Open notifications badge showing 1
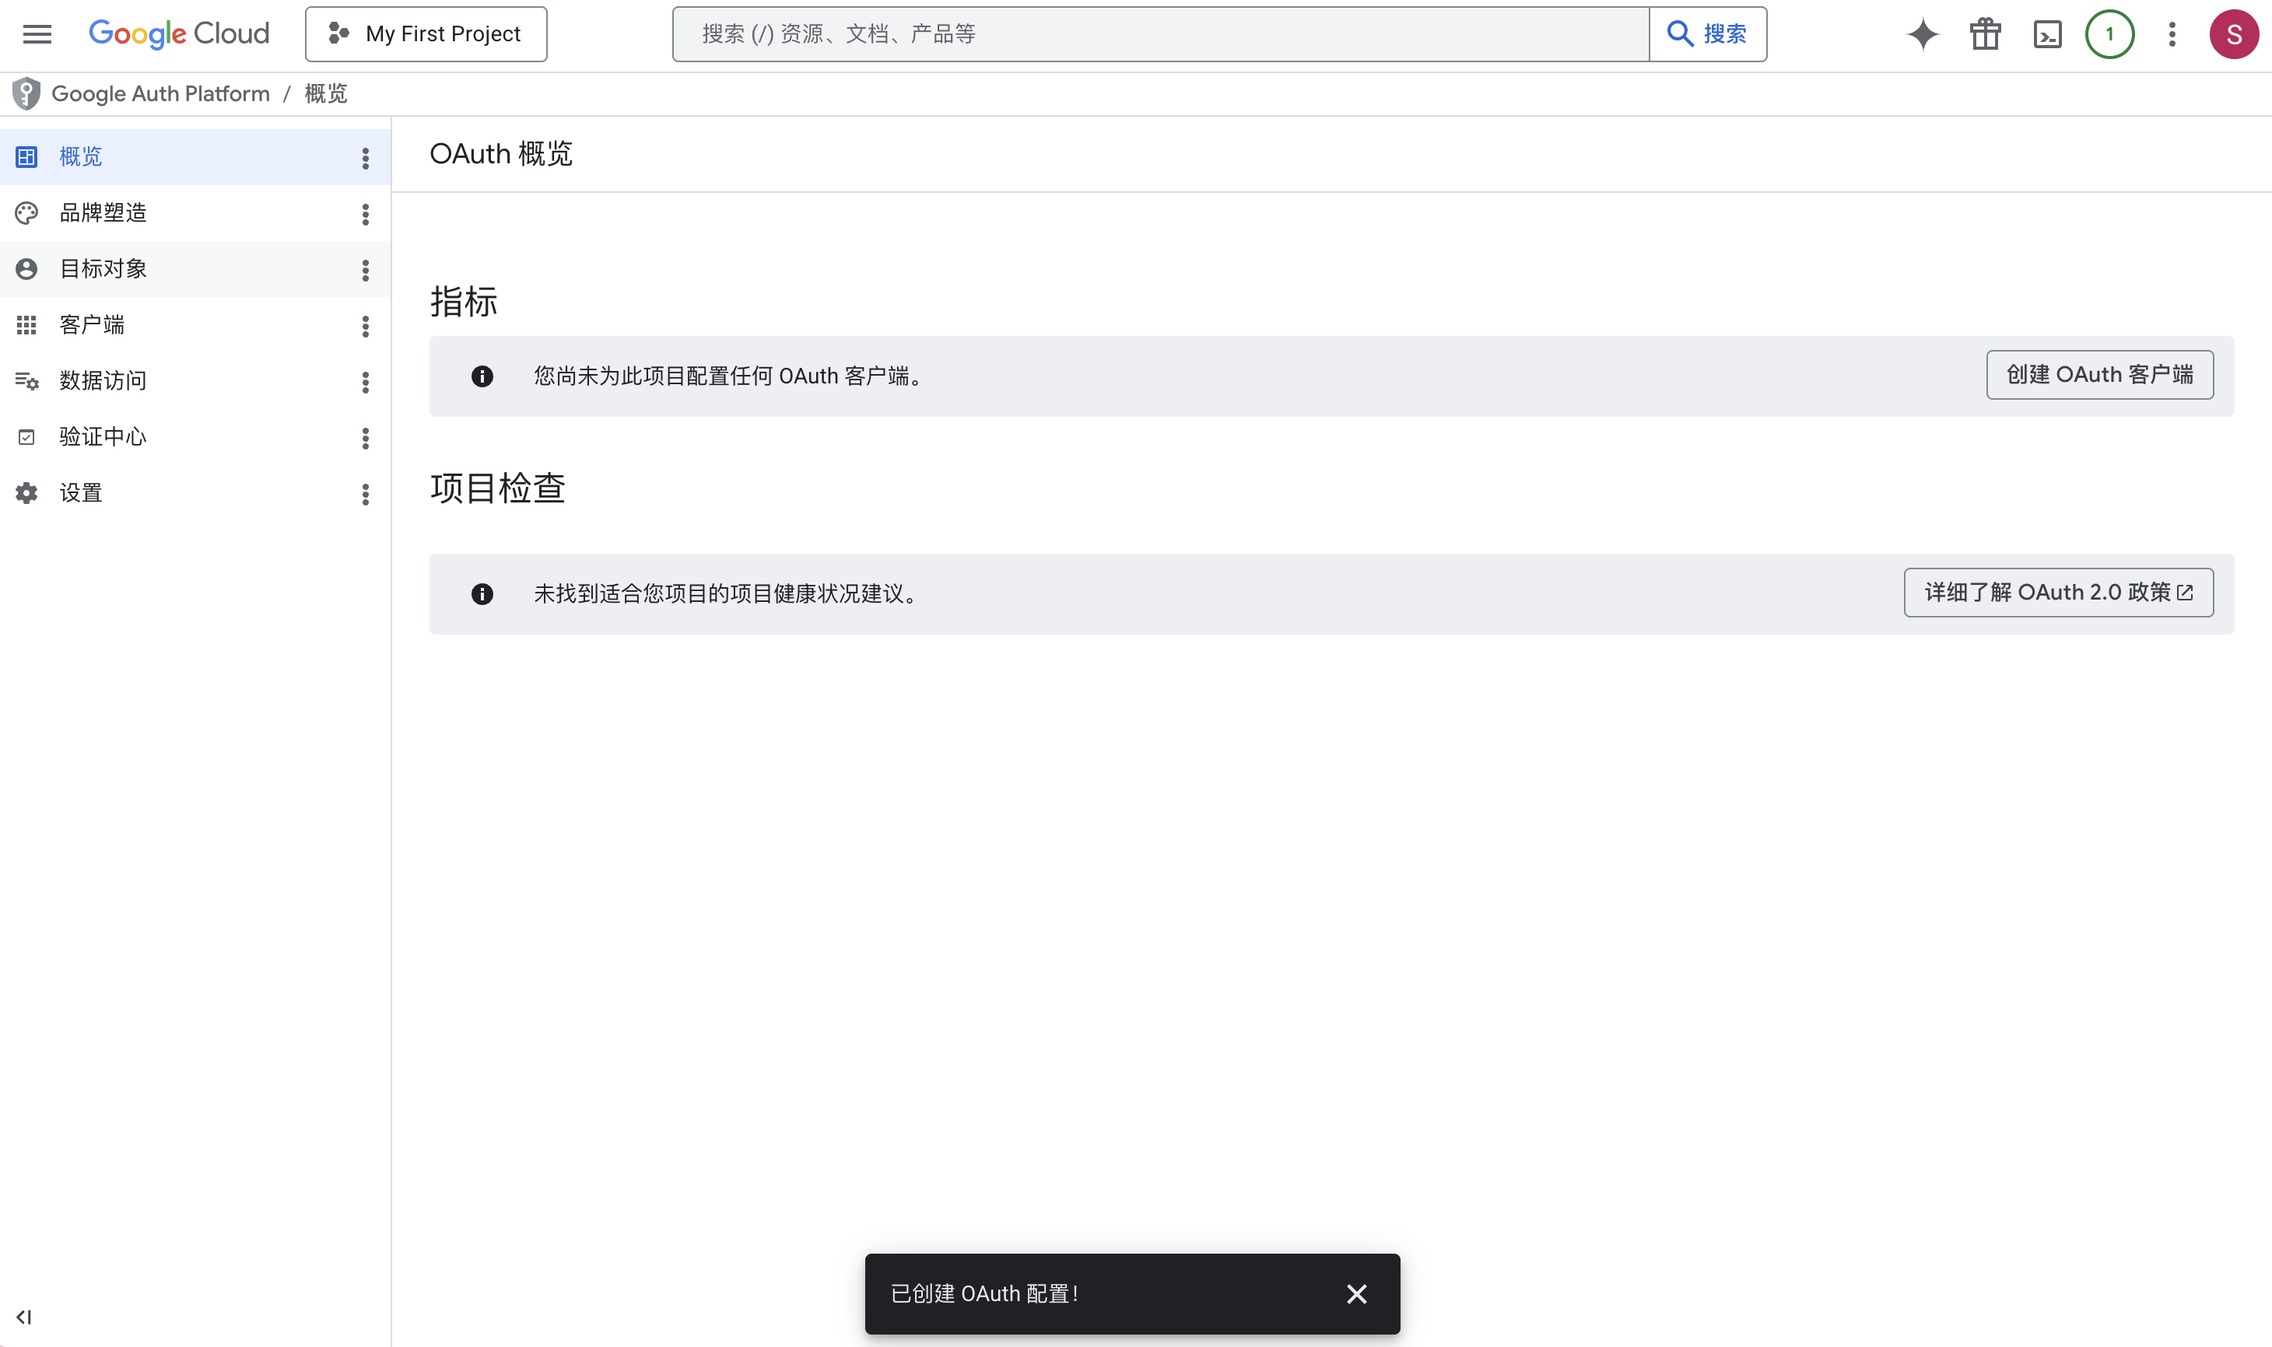This screenshot has height=1347, width=2272. [2109, 34]
